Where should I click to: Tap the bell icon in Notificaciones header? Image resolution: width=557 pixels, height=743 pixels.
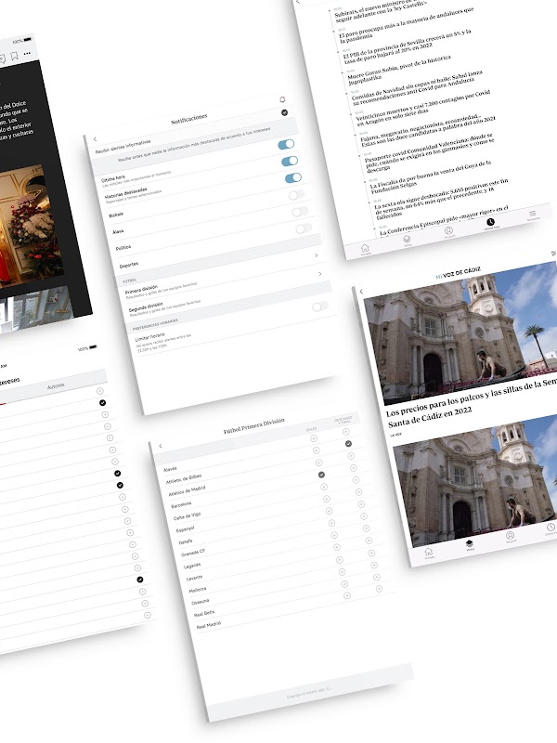[282, 99]
